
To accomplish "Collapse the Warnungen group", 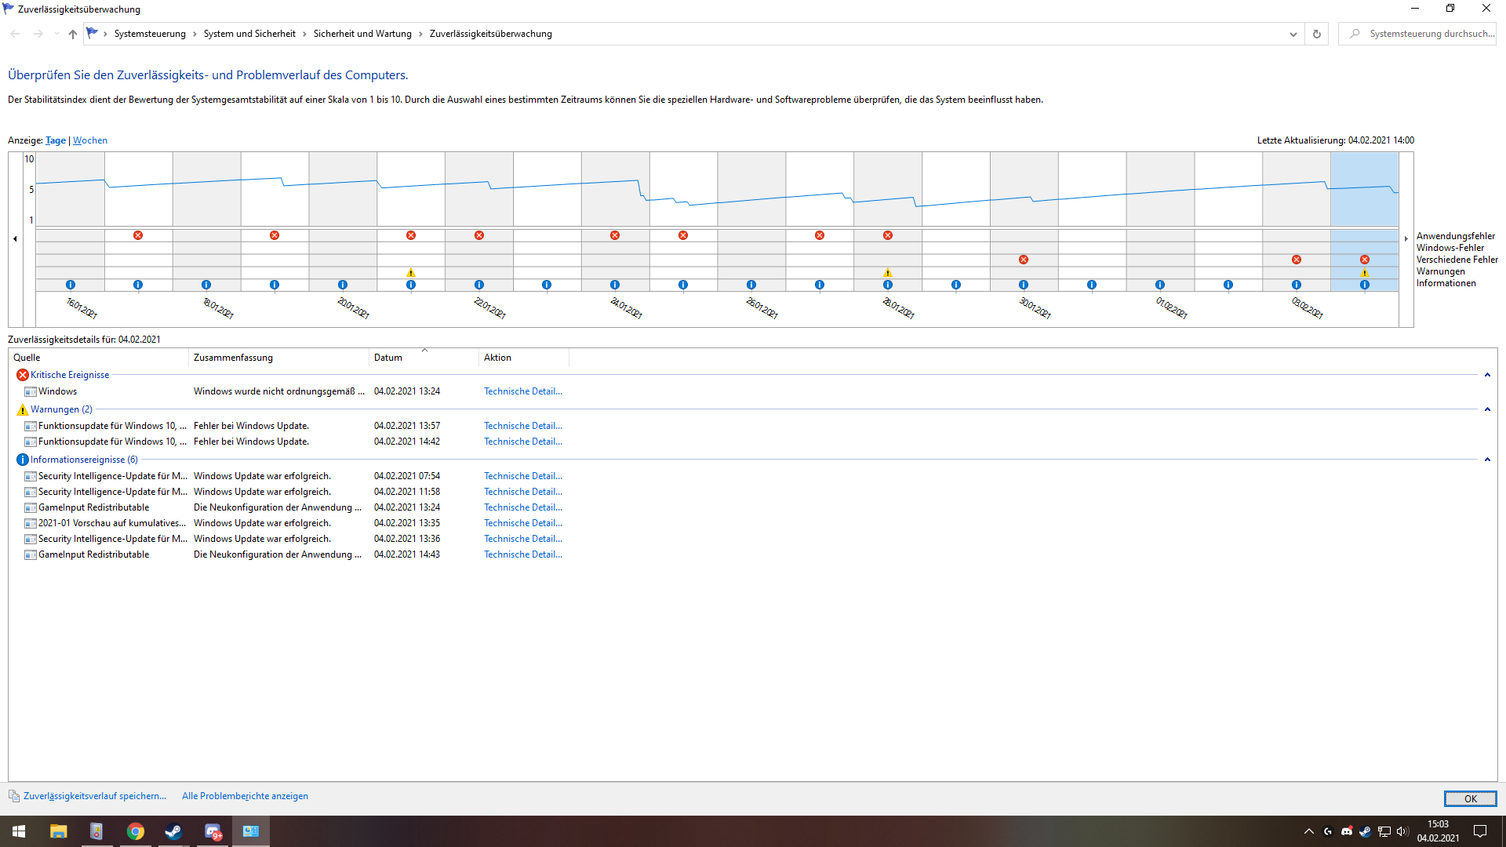I will tap(1487, 409).
